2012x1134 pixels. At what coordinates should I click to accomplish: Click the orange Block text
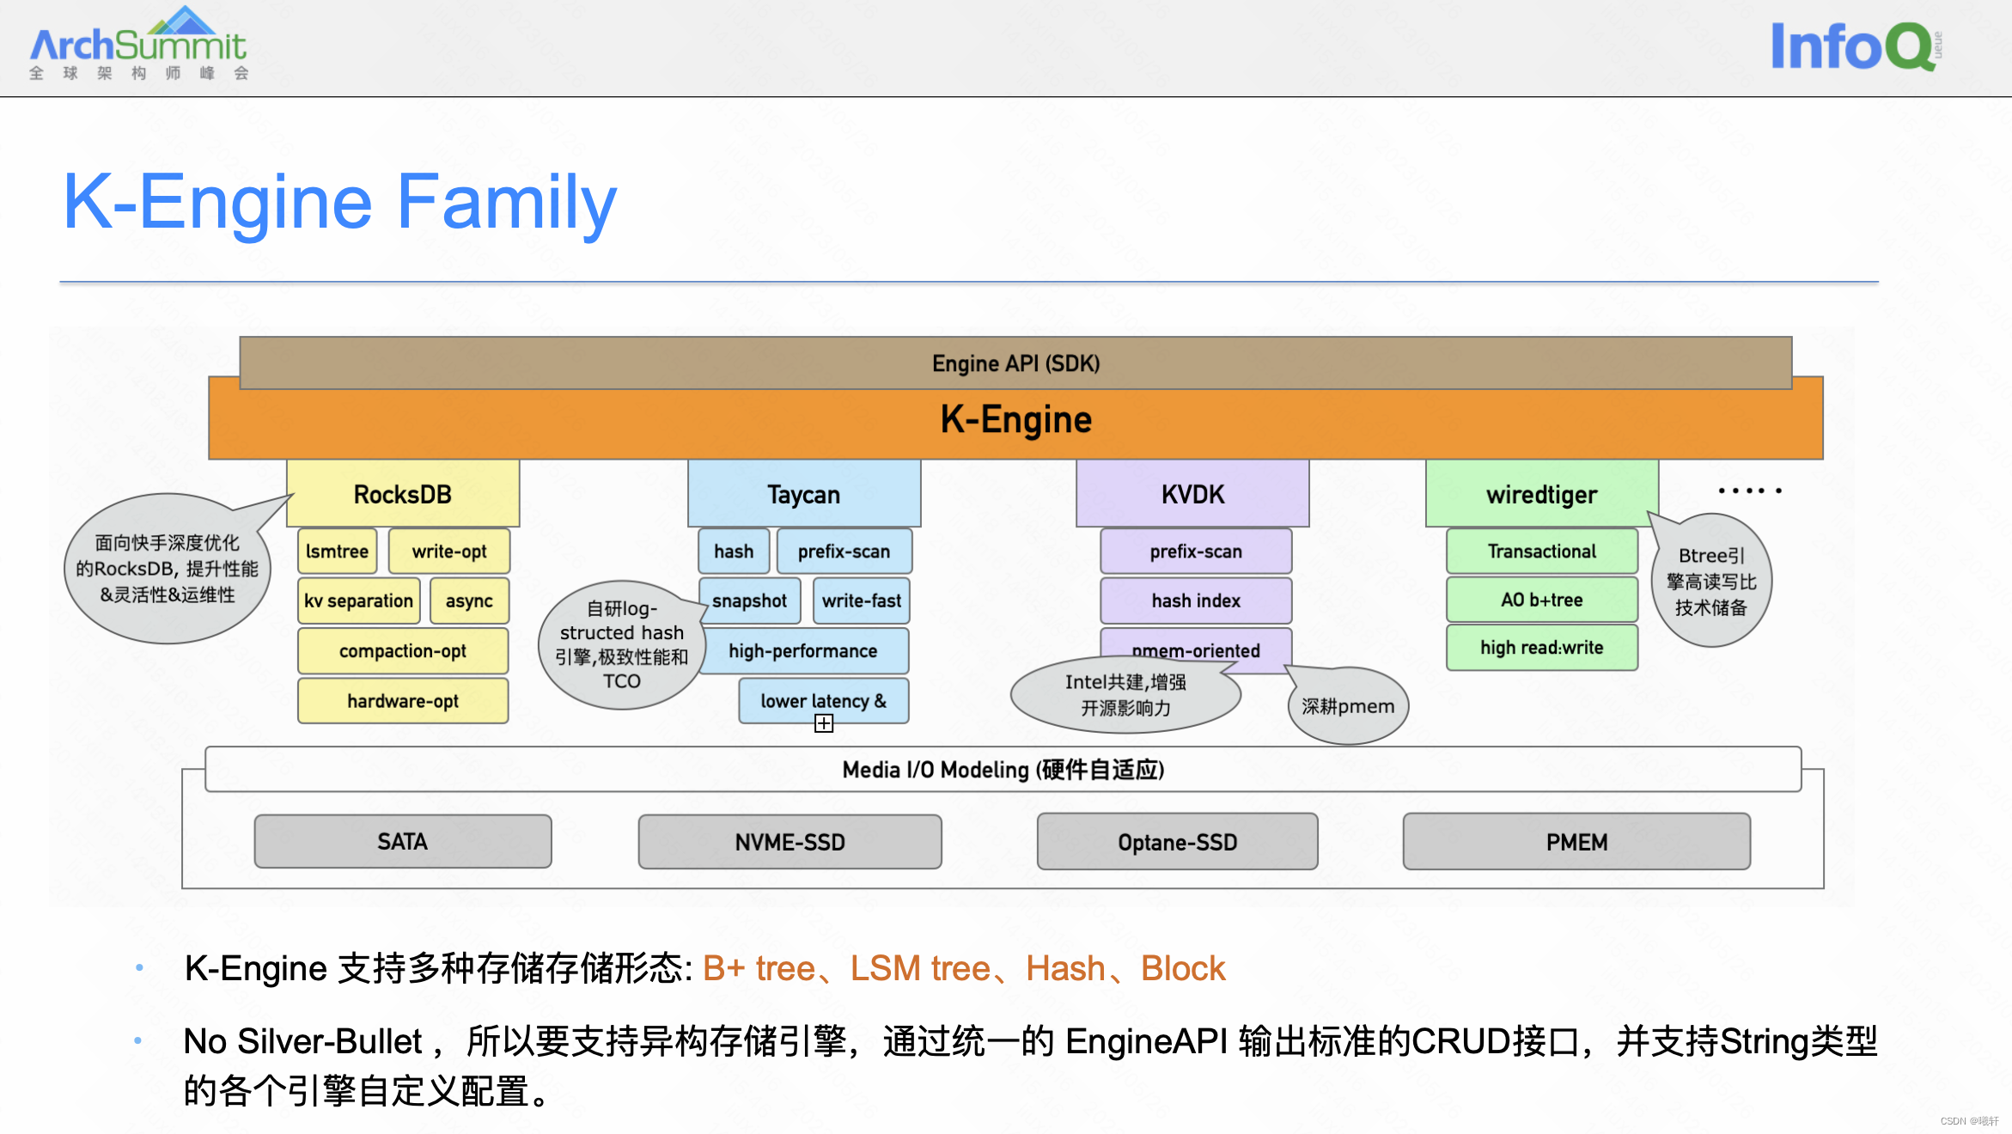1183,969
